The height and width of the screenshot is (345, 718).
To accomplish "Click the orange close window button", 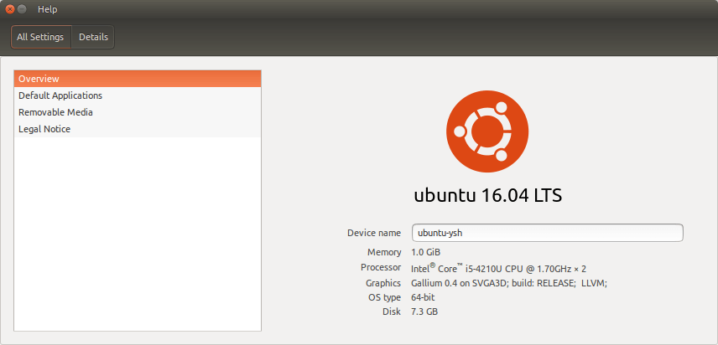I will tap(9, 9).
